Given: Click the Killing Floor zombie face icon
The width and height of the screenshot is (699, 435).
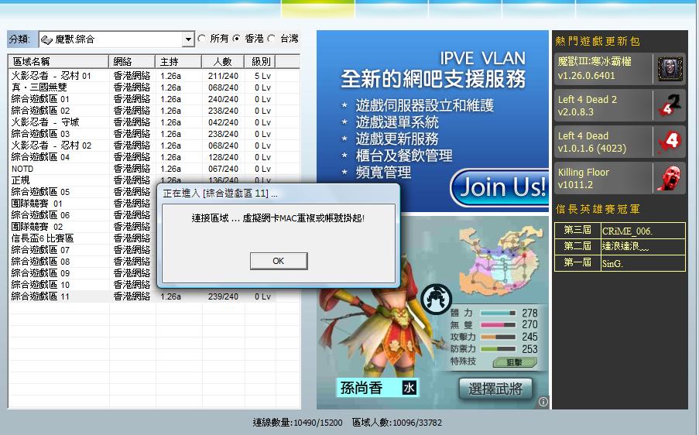Looking at the screenshot, I should (670, 178).
